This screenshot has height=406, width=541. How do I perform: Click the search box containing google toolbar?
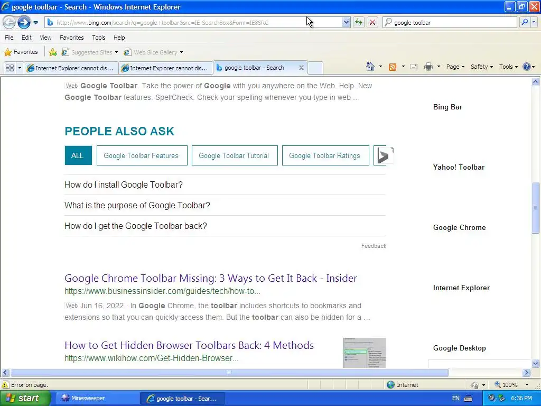(x=450, y=23)
